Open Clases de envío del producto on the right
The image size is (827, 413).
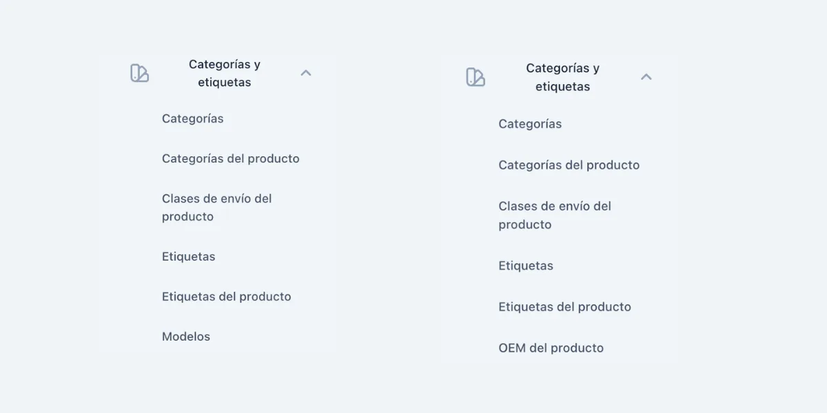click(555, 215)
